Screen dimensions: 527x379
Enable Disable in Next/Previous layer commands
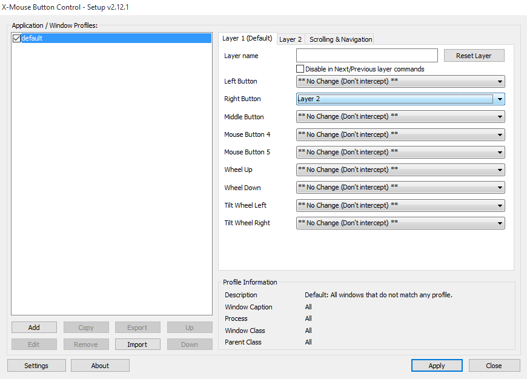[300, 69]
